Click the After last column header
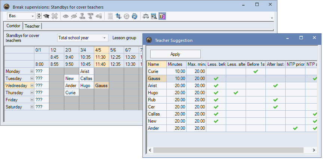The height and width of the screenshot is (160, 323). [276, 64]
